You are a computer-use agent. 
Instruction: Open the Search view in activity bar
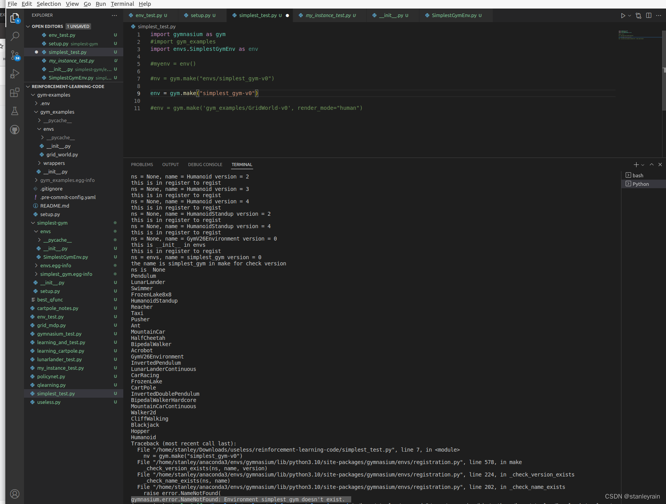(15, 36)
